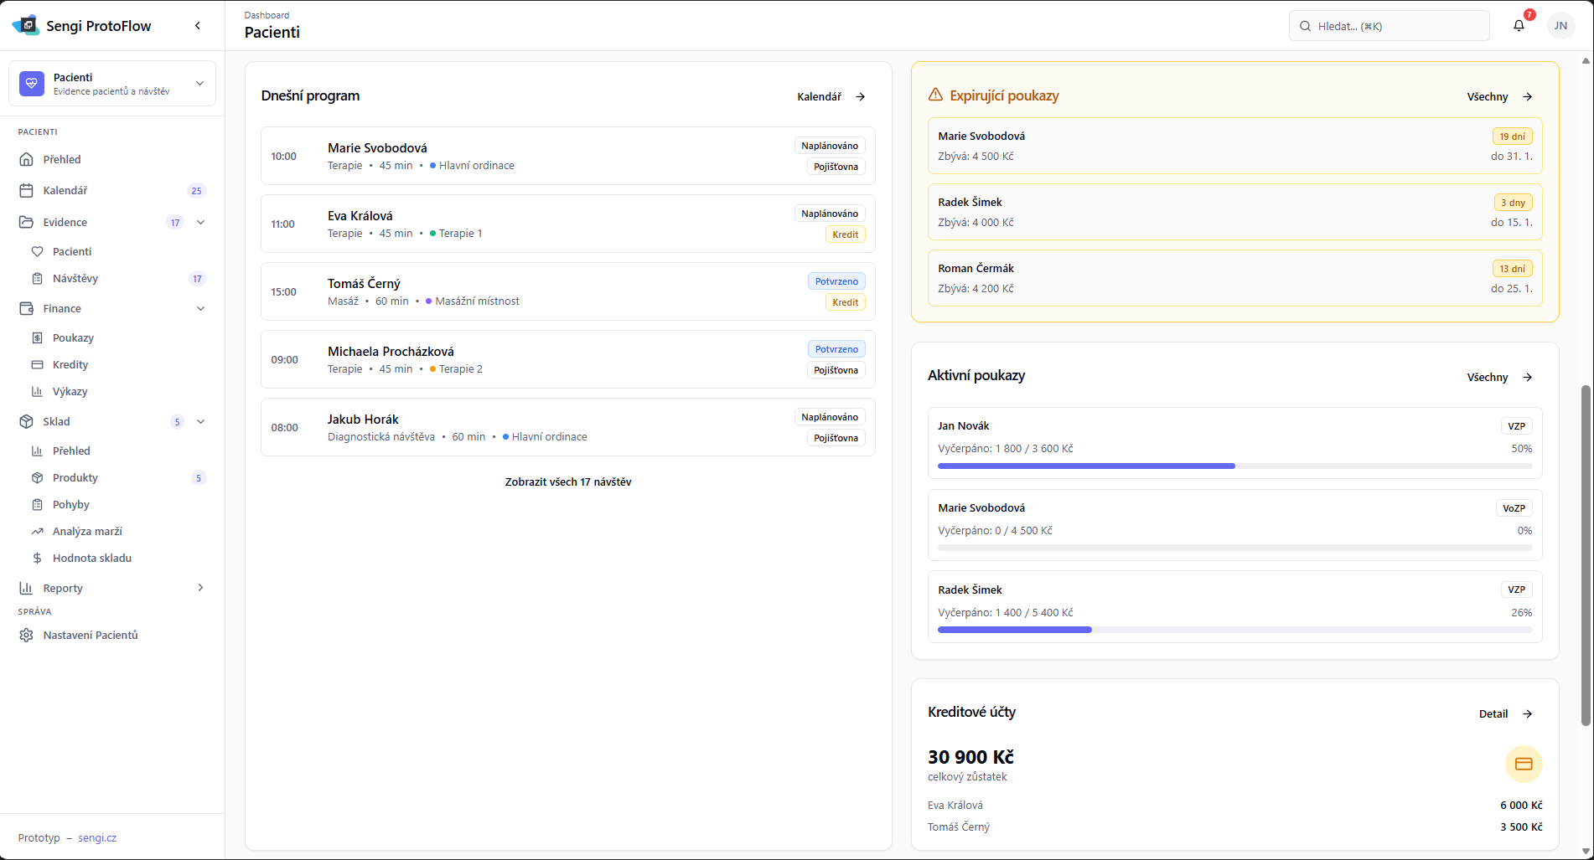Click the Sengi ProtoFlow logo icon
Viewport: 1594px width, 860px height.
(x=25, y=25)
